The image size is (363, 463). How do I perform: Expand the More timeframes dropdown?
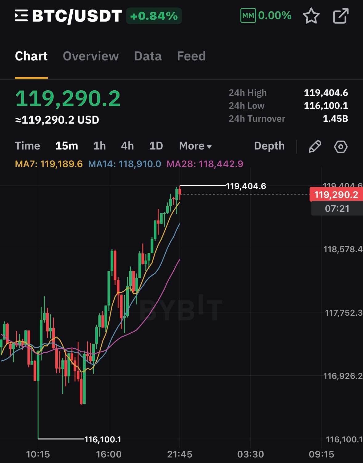196,146
